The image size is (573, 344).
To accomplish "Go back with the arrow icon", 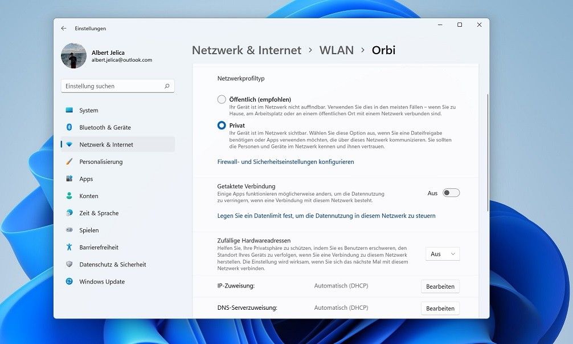I will 64,28.
